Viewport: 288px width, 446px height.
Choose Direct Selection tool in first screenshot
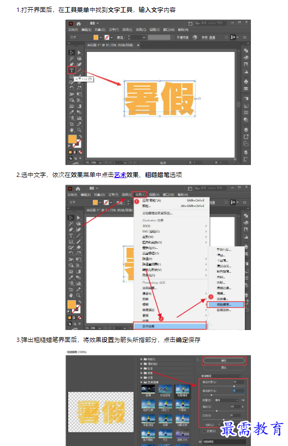point(79,53)
